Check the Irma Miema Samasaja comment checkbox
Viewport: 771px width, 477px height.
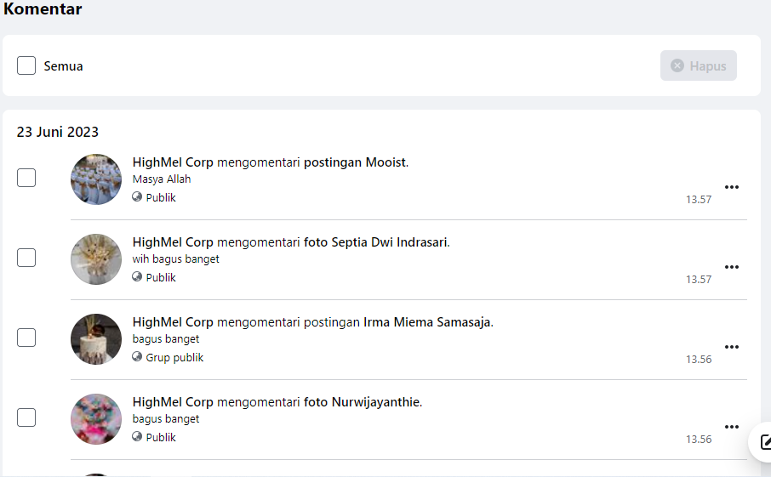pyautogui.click(x=26, y=338)
